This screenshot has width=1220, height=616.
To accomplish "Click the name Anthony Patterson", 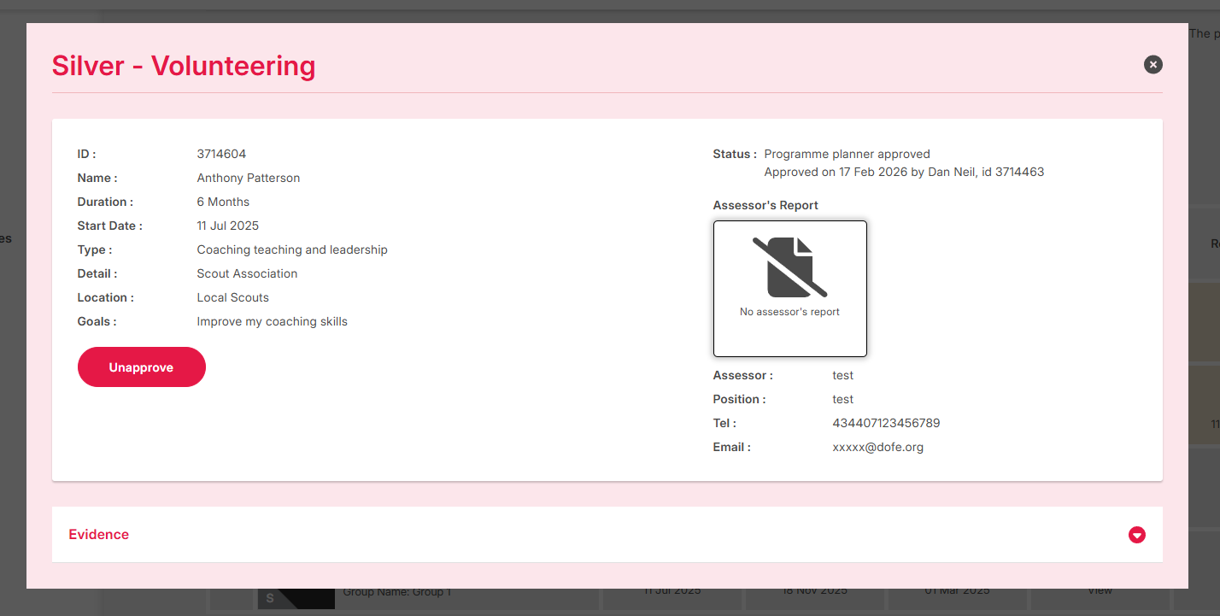I will (248, 178).
